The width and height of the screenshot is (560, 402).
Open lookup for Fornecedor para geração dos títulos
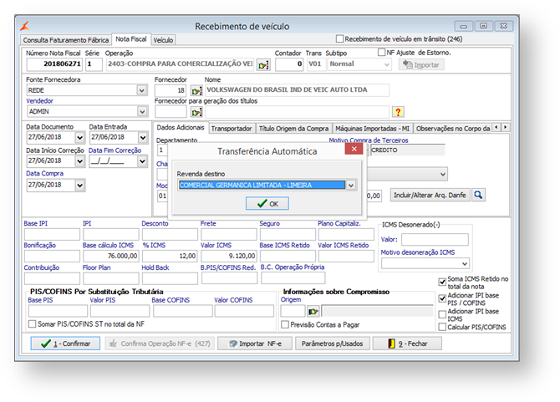point(196,113)
